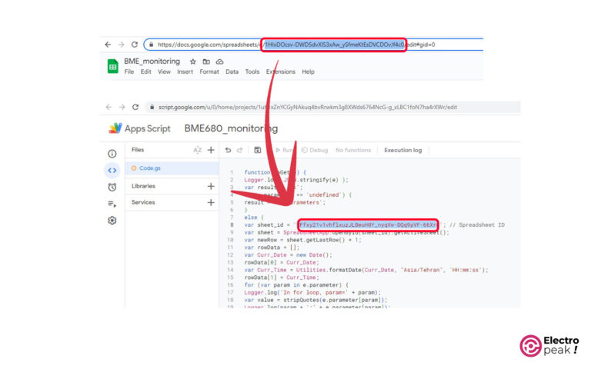Add a new file with plus icon

pos(211,150)
